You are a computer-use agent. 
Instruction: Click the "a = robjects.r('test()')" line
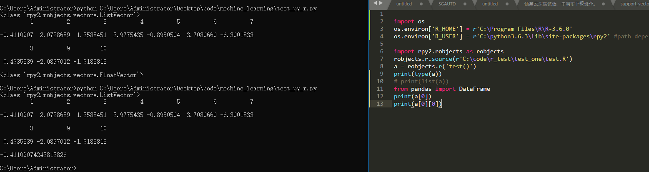435,66
